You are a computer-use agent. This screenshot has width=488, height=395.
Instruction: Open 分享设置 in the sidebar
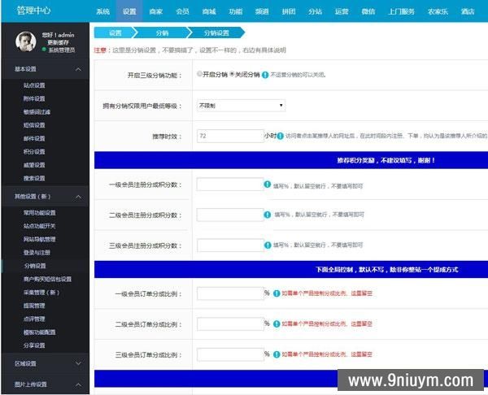(34, 345)
